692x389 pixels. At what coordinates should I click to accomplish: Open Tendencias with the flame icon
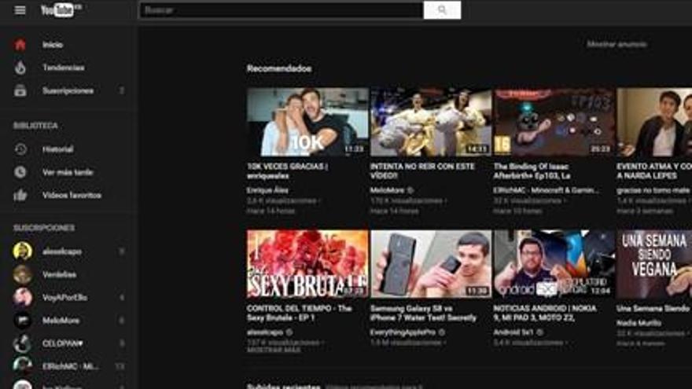(20, 68)
